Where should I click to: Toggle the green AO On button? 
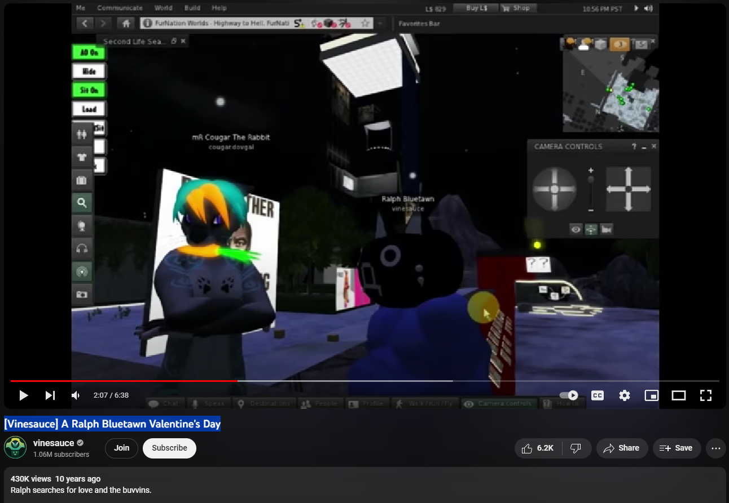(x=89, y=52)
